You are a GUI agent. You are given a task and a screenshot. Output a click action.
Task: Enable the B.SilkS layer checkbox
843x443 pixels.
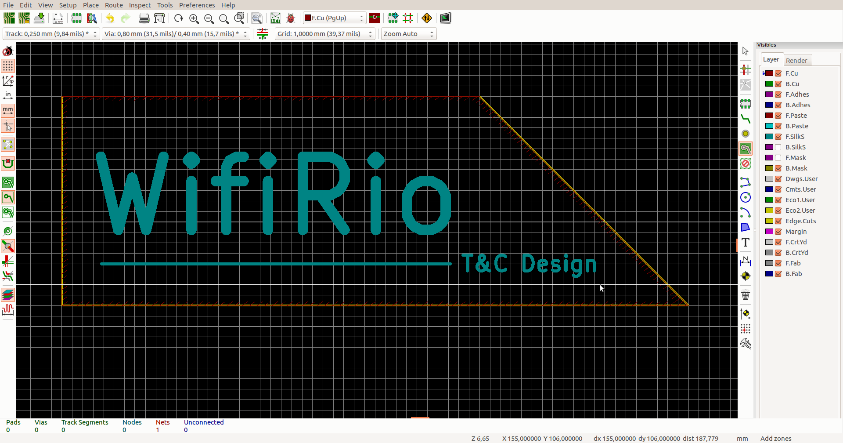[x=778, y=147]
